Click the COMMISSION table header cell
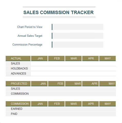The height and width of the screenshot is (123, 122). (18, 104)
